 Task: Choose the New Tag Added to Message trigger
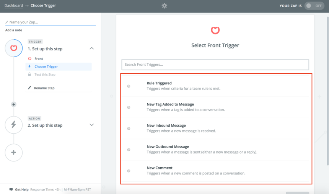coord(215,107)
